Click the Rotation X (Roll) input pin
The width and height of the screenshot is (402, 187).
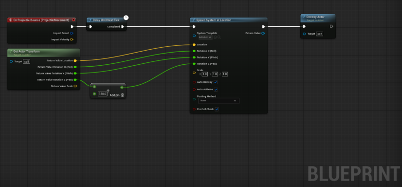pyautogui.click(x=194, y=51)
